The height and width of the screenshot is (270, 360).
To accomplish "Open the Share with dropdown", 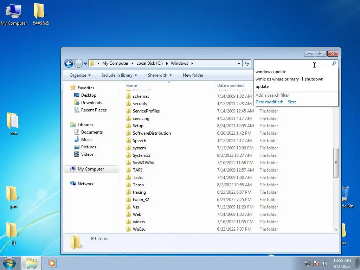I will [160, 75].
